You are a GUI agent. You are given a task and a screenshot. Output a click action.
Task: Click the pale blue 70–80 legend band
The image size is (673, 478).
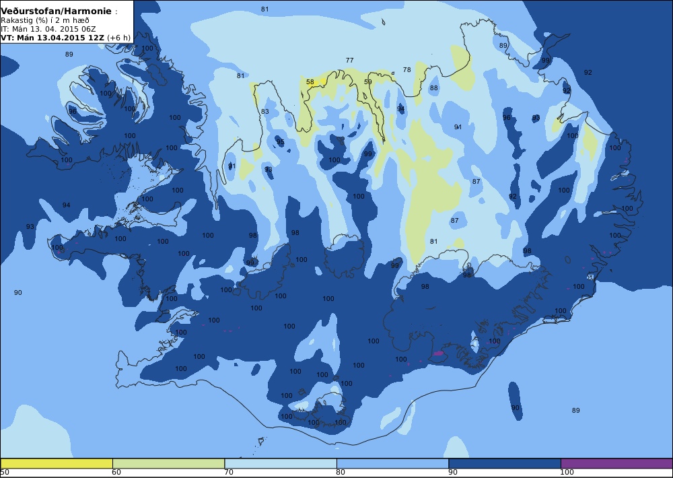click(281, 463)
